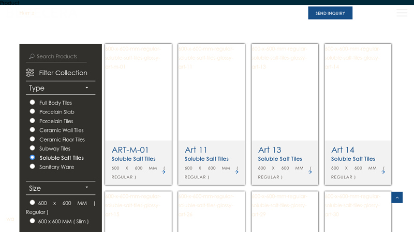Click the search magnifier icon
414x232 pixels.
(x=32, y=57)
